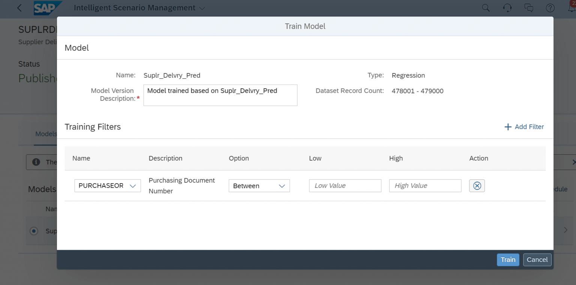The height and width of the screenshot is (285, 576).
Task: Open the CoPilot headset icon
Action: click(x=507, y=7)
